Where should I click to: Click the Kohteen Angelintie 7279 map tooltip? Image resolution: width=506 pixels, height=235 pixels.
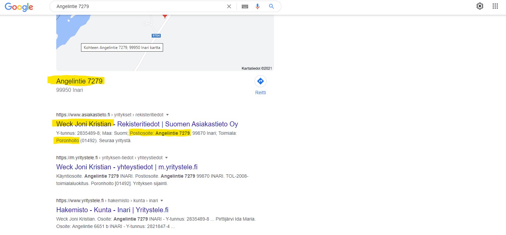pos(122,48)
